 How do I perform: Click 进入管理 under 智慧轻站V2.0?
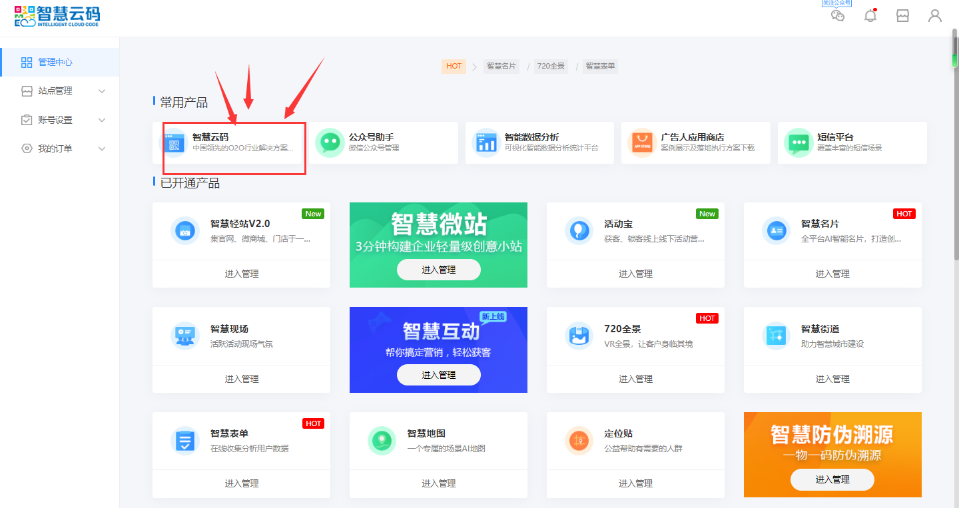pyautogui.click(x=241, y=274)
